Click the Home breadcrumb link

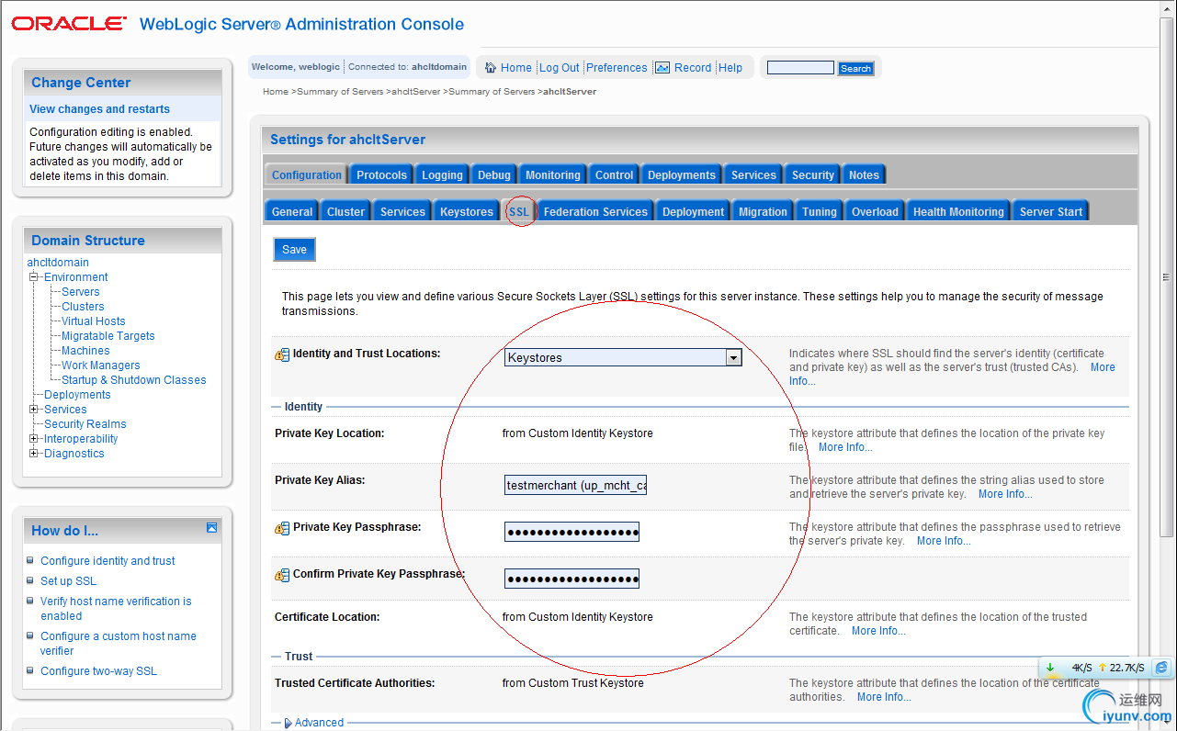tap(276, 92)
